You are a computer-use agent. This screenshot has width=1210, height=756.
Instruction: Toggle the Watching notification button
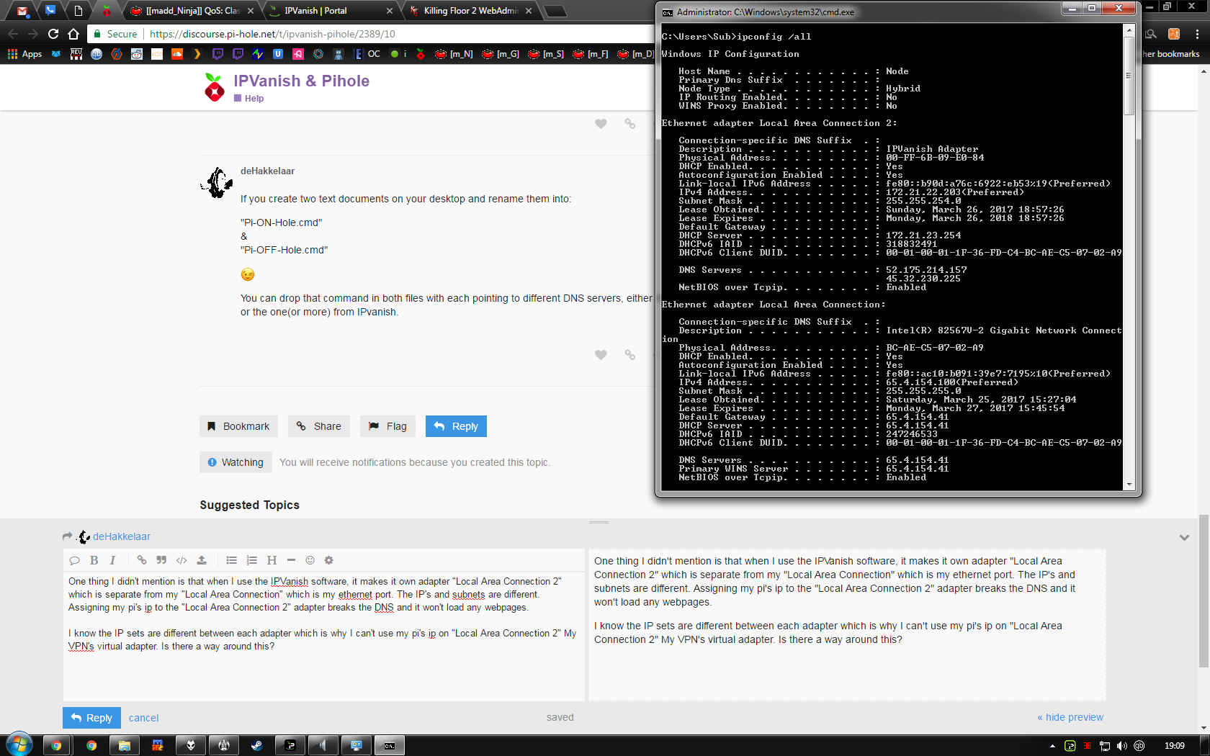[x=236, y=462]
